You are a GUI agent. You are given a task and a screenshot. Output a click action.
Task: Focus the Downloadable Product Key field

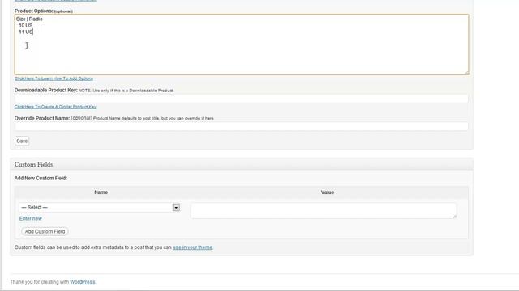click(242, 99)
